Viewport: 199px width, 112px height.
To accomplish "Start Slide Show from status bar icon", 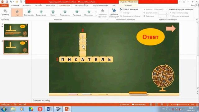I will point(167,105).
